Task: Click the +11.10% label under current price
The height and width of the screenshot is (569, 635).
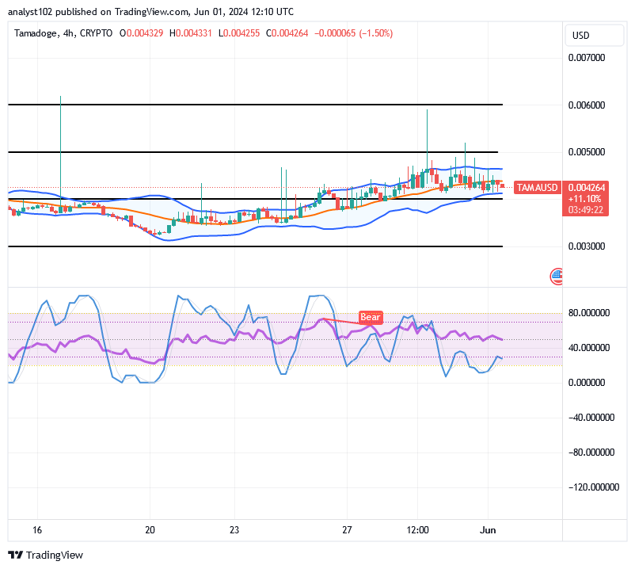Action: (x=585, y=199)
